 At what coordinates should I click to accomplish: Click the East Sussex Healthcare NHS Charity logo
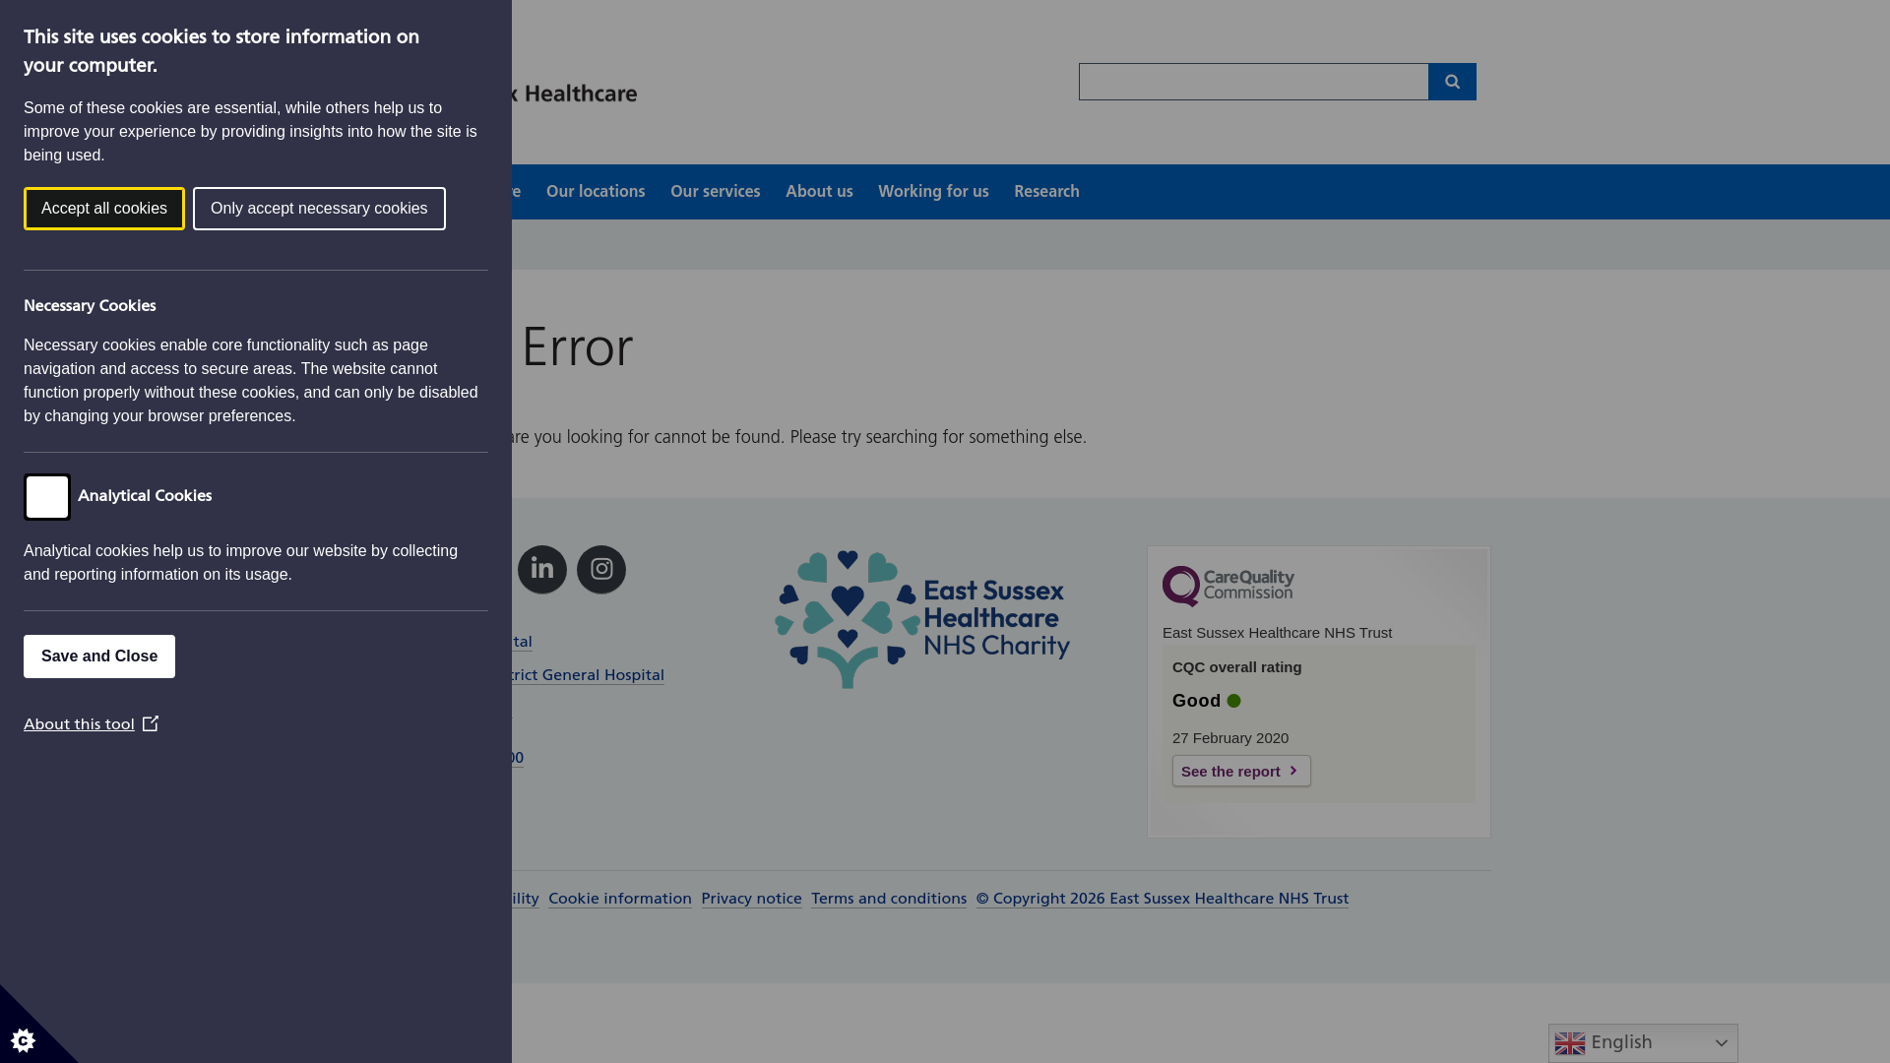point(922,619)
